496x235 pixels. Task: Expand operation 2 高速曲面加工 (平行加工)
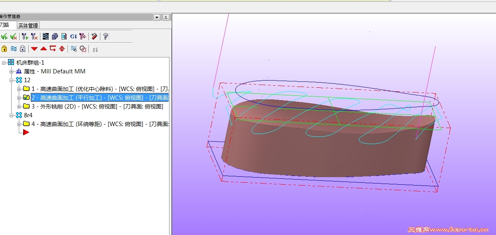point(19,98)
